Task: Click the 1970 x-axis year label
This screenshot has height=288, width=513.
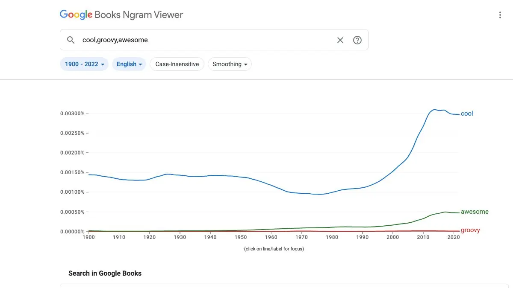Action: (x=301, y=237)
